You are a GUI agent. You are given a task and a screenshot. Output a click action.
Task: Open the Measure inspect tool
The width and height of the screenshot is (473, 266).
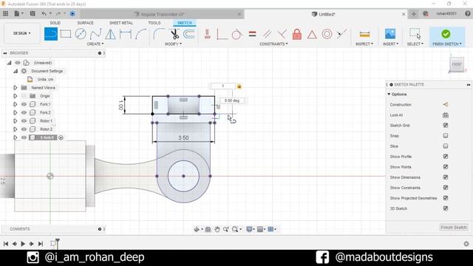(x=364, y=35)
